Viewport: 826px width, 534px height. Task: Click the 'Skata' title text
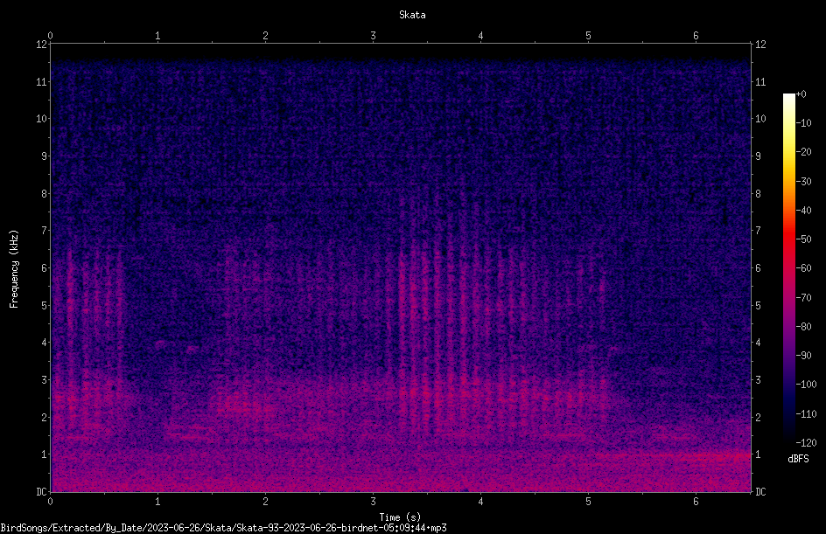click(412, 15)
